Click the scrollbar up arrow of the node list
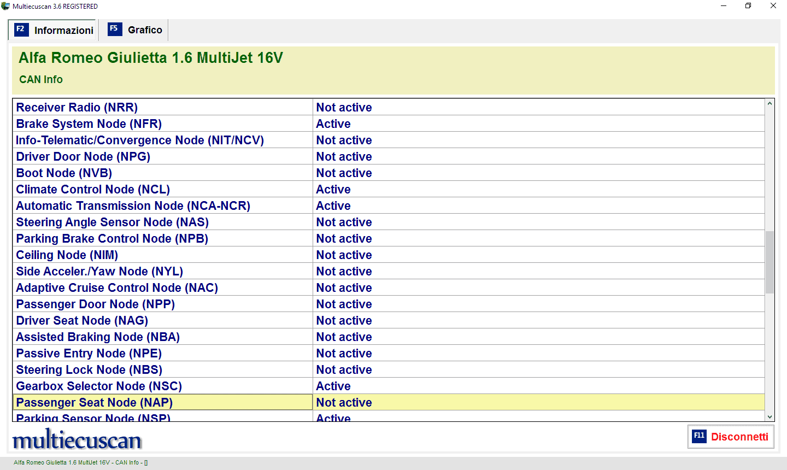 click(x=770, y=103)
